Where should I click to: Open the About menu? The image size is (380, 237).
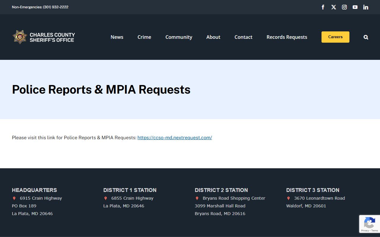point(213,37)
